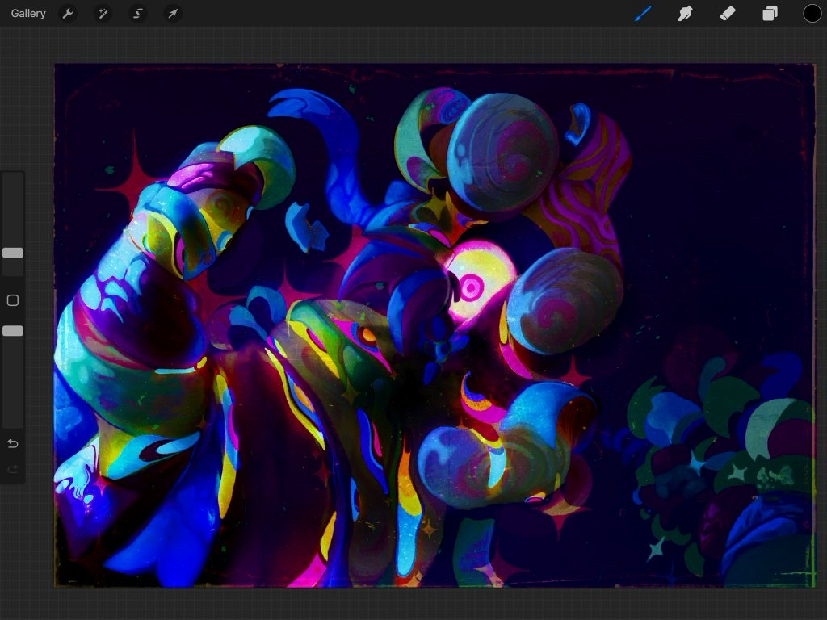Image resolution: width=827 pixels, height=620 pixels.
Task: Click the glowing pink eye on canvas
Action: pos(470,285)
